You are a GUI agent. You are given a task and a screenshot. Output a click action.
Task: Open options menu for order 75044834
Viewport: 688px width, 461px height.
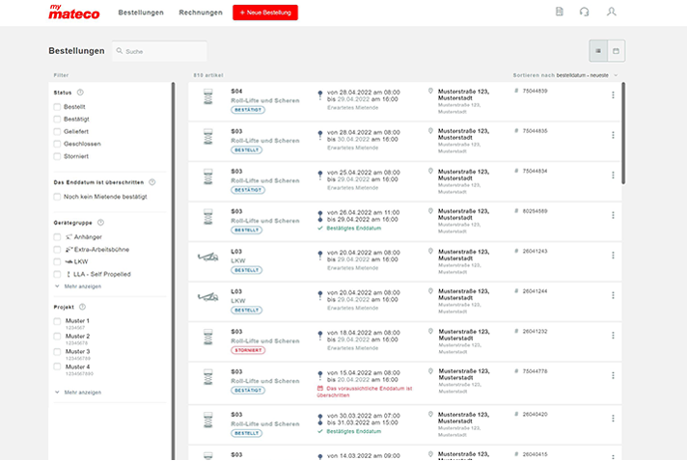click(x=613, y=175)
